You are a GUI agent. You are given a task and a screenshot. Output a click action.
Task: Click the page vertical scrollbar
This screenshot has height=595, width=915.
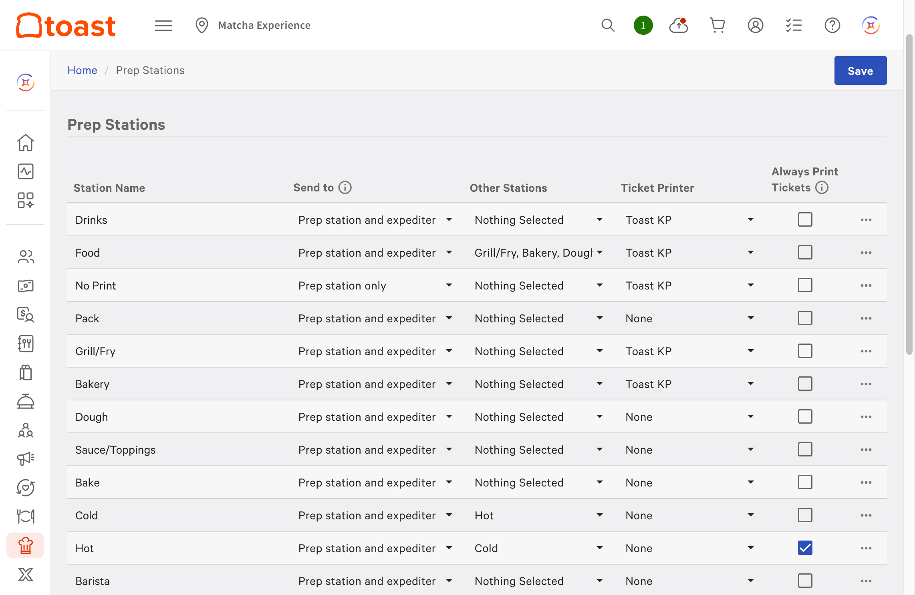click(x=909, y=195)
